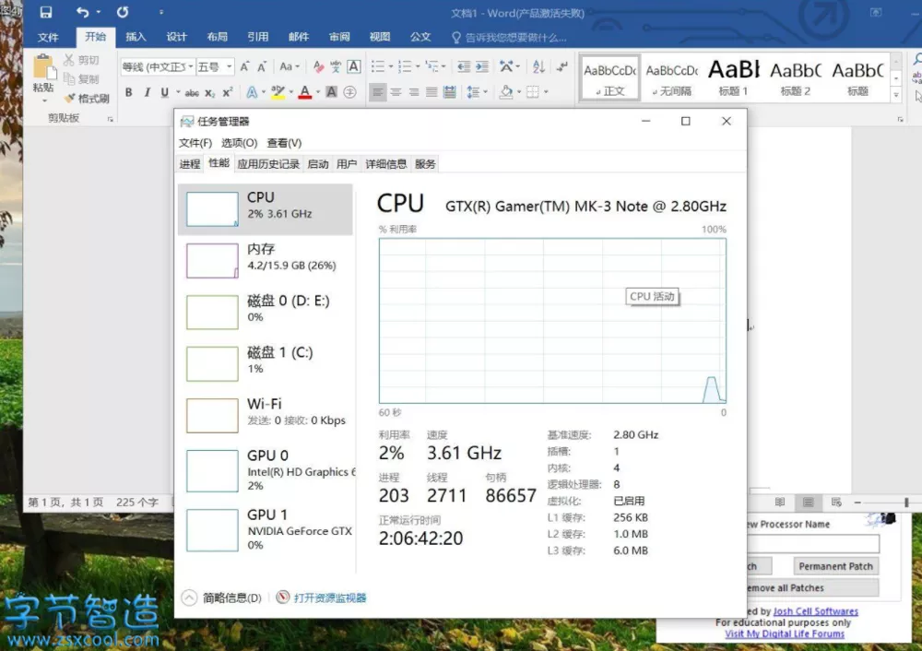Toggle underline on the text
922x651 pixels.
pyautogui.click(x=165, y=92)
